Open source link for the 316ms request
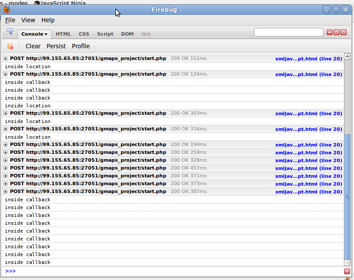This screenshot has height=280, width=354. 309,129
